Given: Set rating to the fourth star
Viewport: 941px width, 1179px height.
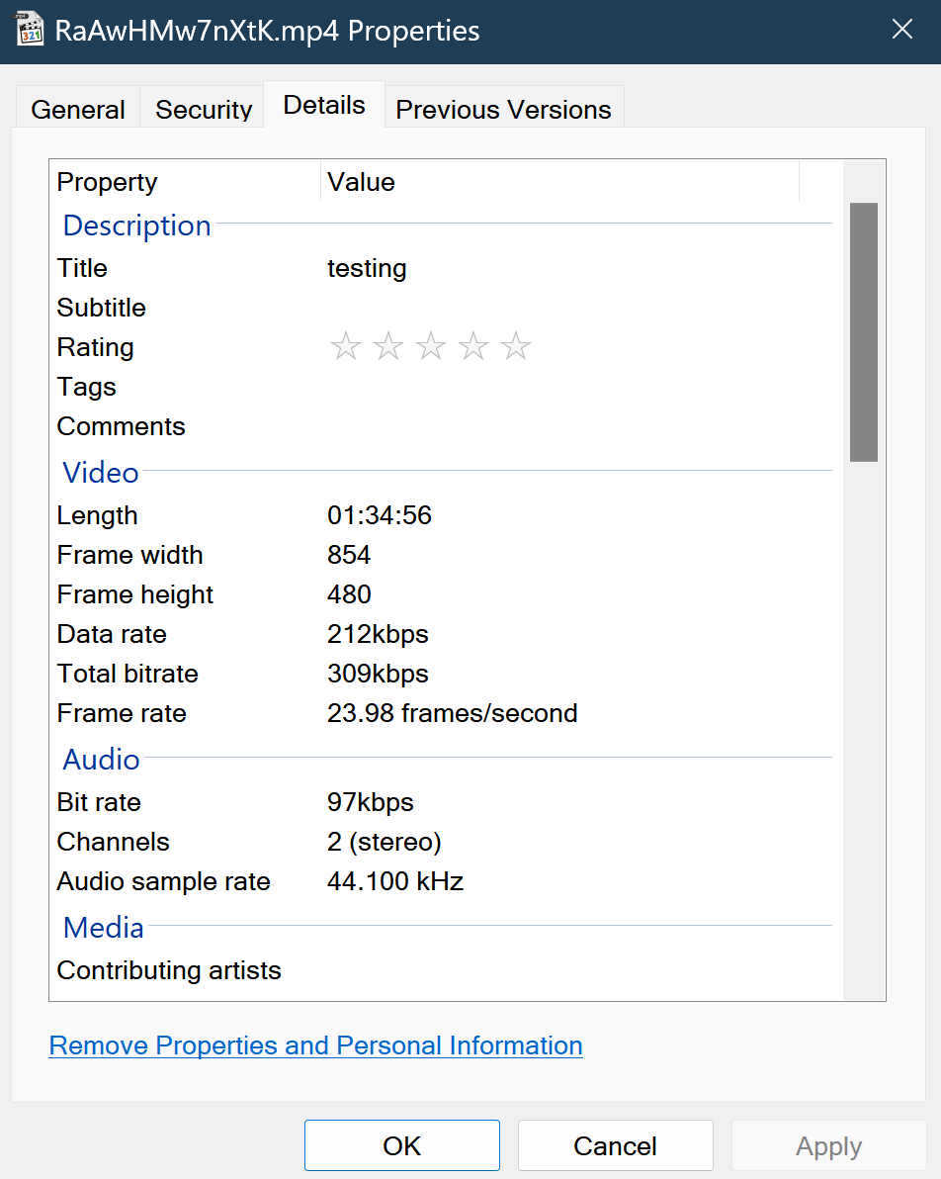Looking at the screenshot, I should pyautogui.click(x=473, y=347).
